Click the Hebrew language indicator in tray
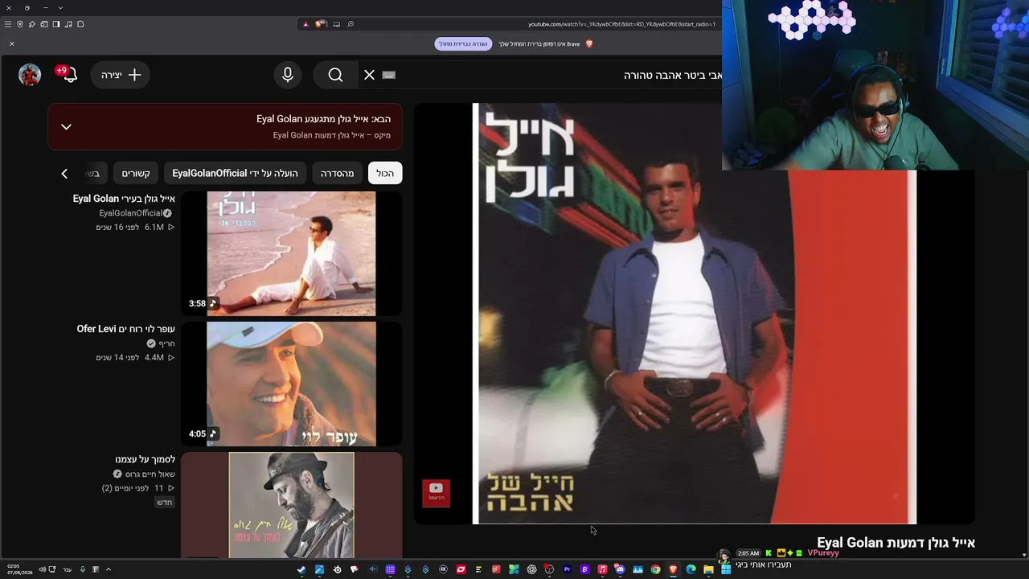Image resolution: width=1029 pixels, height=579 pixels. point(68,569)
